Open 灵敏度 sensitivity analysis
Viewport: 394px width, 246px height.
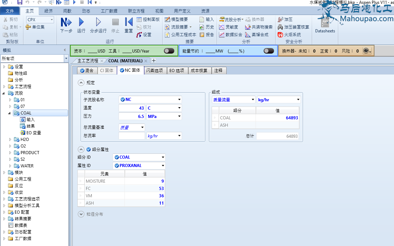point(228,27)
